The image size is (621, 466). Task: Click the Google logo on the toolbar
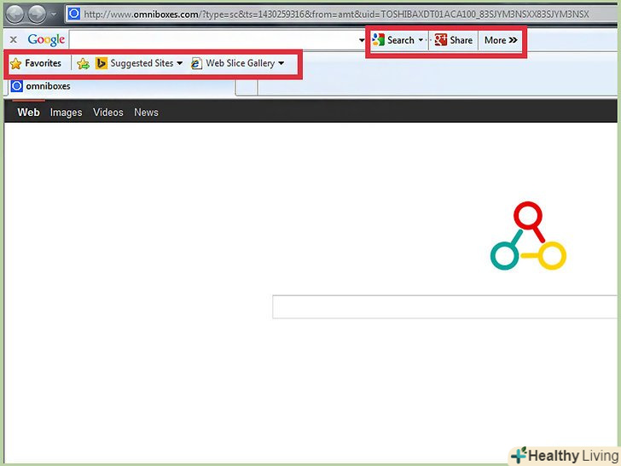coord(46,39)
